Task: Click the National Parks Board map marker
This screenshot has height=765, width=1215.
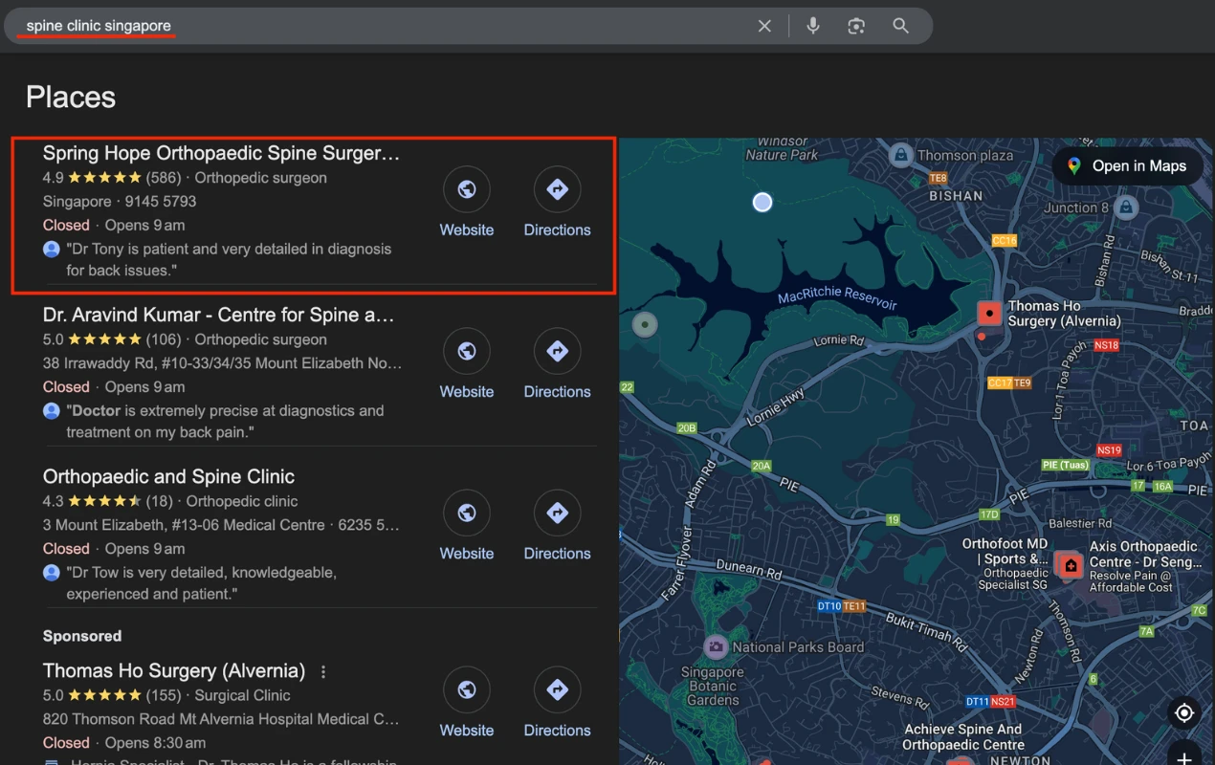Action: (716, 647)
